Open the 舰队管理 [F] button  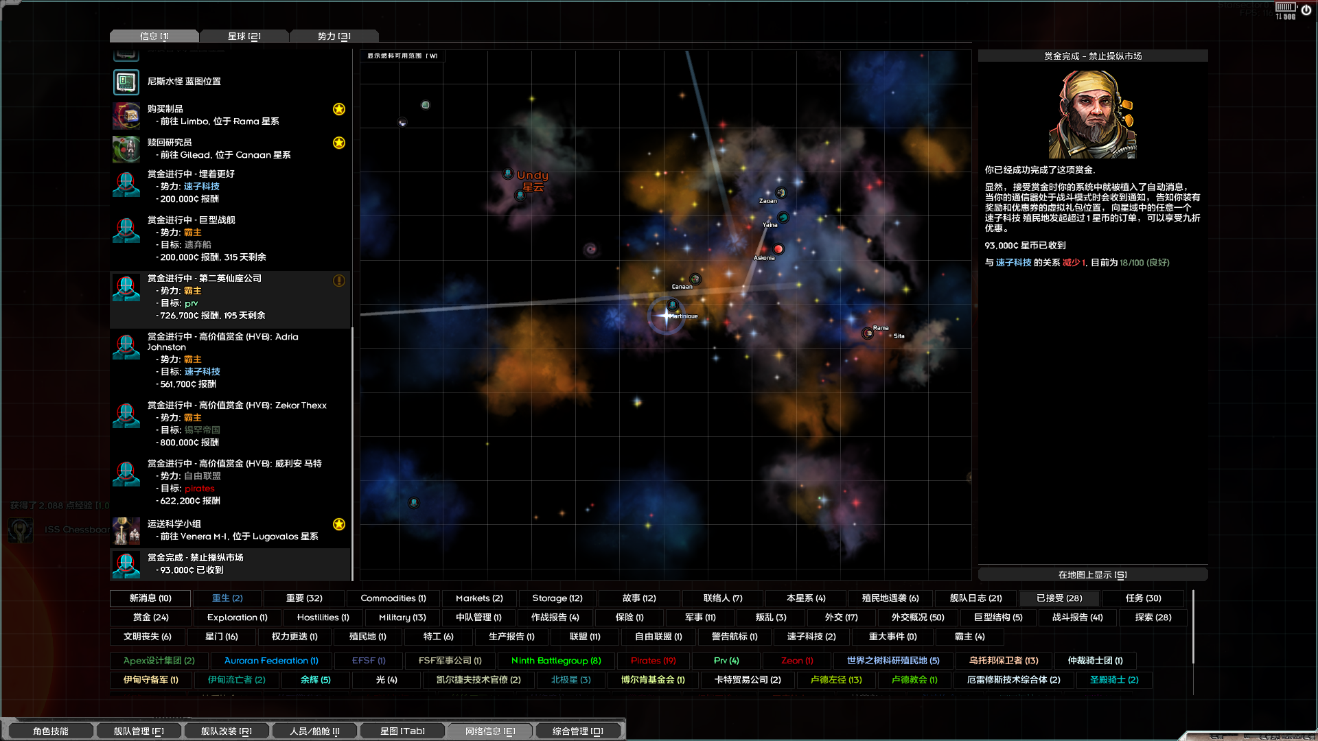point(139,731)
